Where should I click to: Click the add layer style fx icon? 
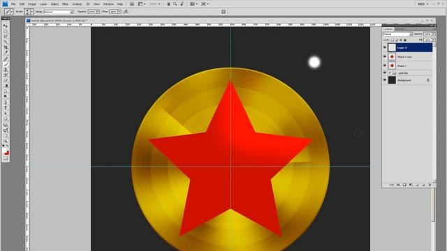pos(398,185)
